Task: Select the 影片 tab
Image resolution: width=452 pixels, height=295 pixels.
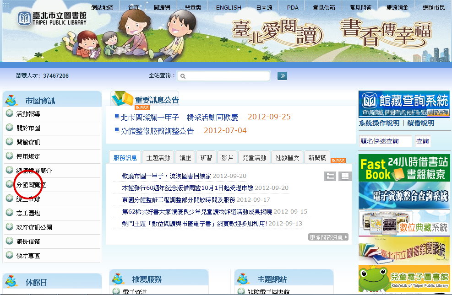Action: coord(227,157)
